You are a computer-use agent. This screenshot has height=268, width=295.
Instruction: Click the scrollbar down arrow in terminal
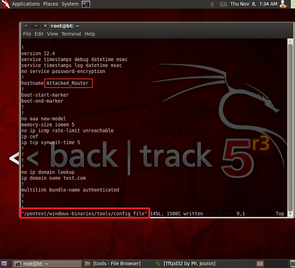click(290, 214)
